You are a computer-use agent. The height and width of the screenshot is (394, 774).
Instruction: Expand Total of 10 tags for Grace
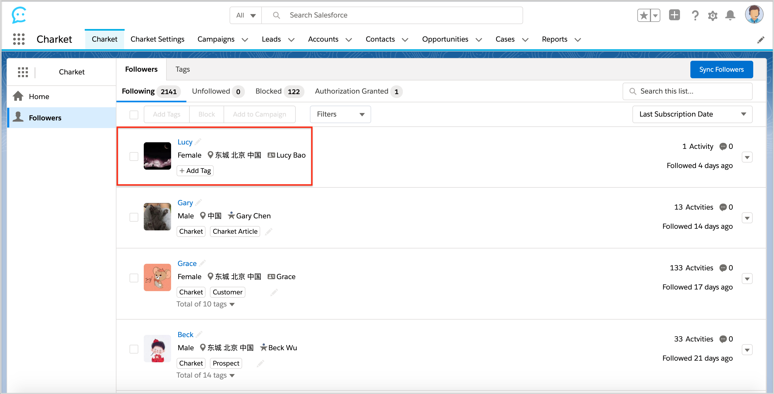205,304
